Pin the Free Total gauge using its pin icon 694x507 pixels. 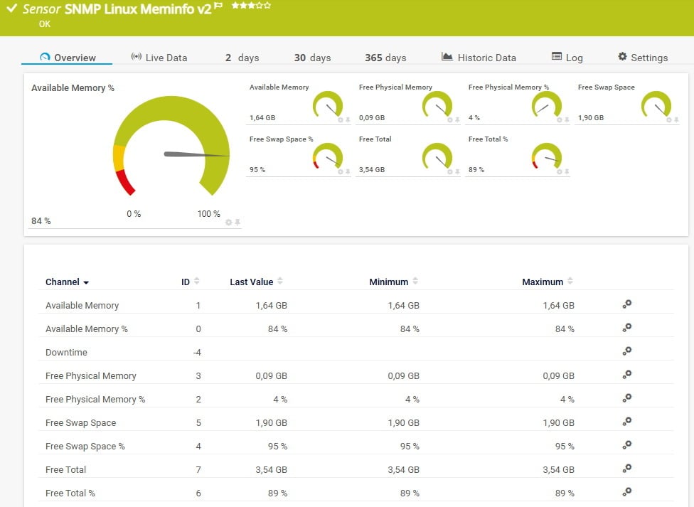point(459,171)
